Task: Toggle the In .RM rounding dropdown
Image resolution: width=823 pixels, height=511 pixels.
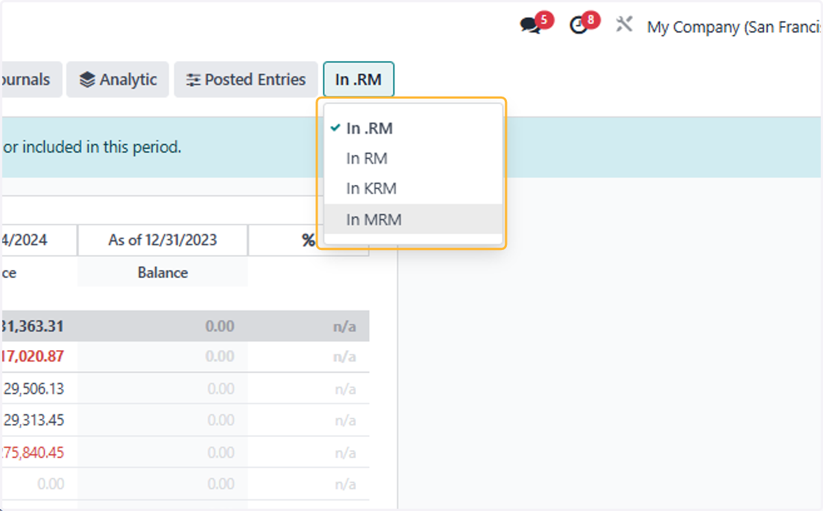Action: click(358, 79)
